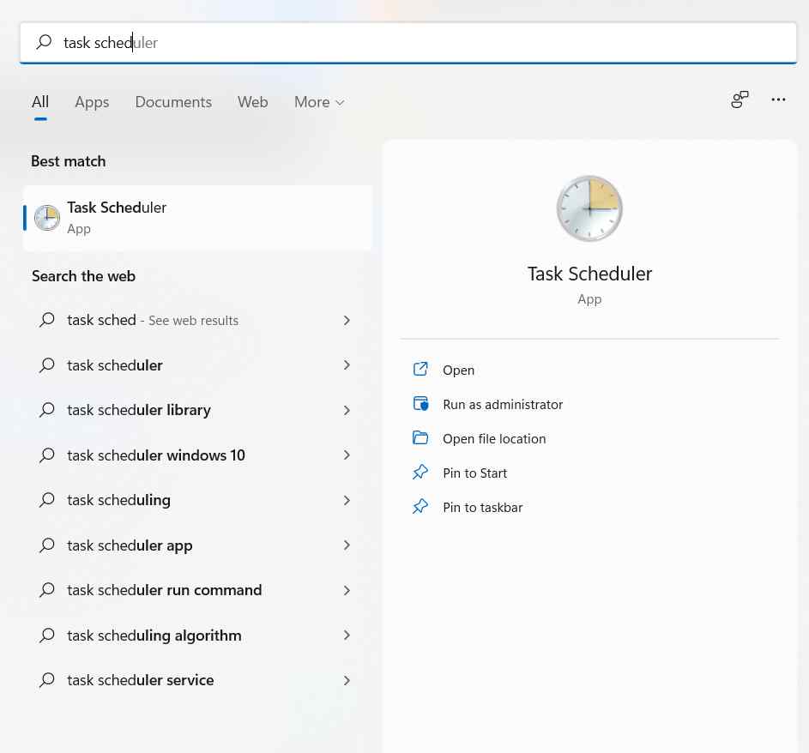
Task: Expand arrow for 'task scheduler service'
Action: 347,680
